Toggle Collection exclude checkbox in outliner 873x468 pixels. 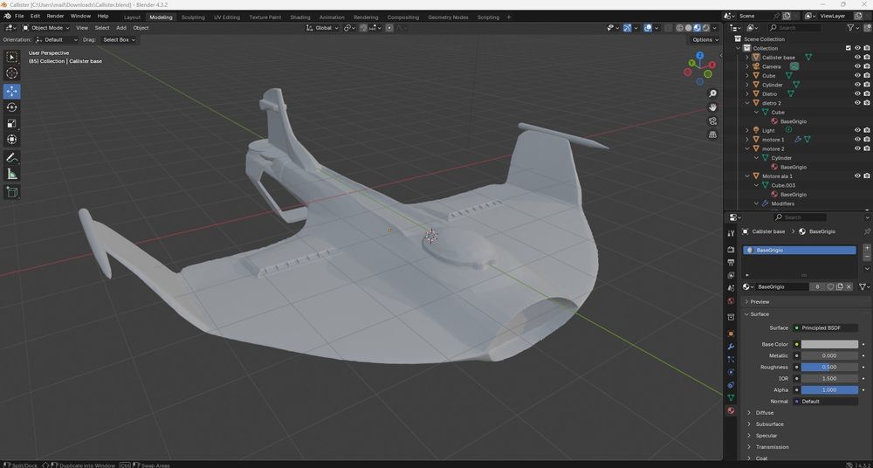[x=848, y=49]
